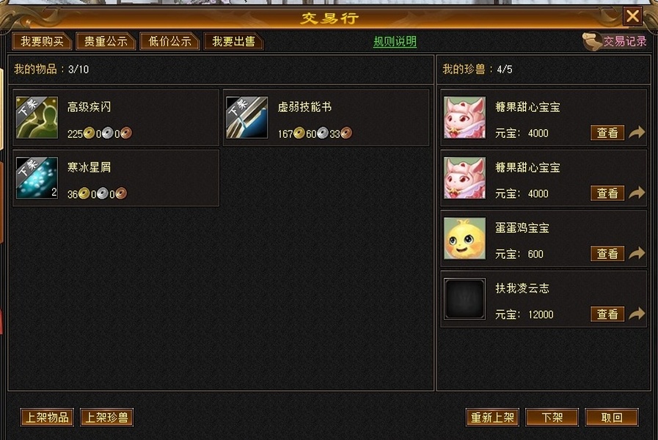The image size is (658, 440).
Task: Click the 重新上架 button
Action: coord(492,417)
